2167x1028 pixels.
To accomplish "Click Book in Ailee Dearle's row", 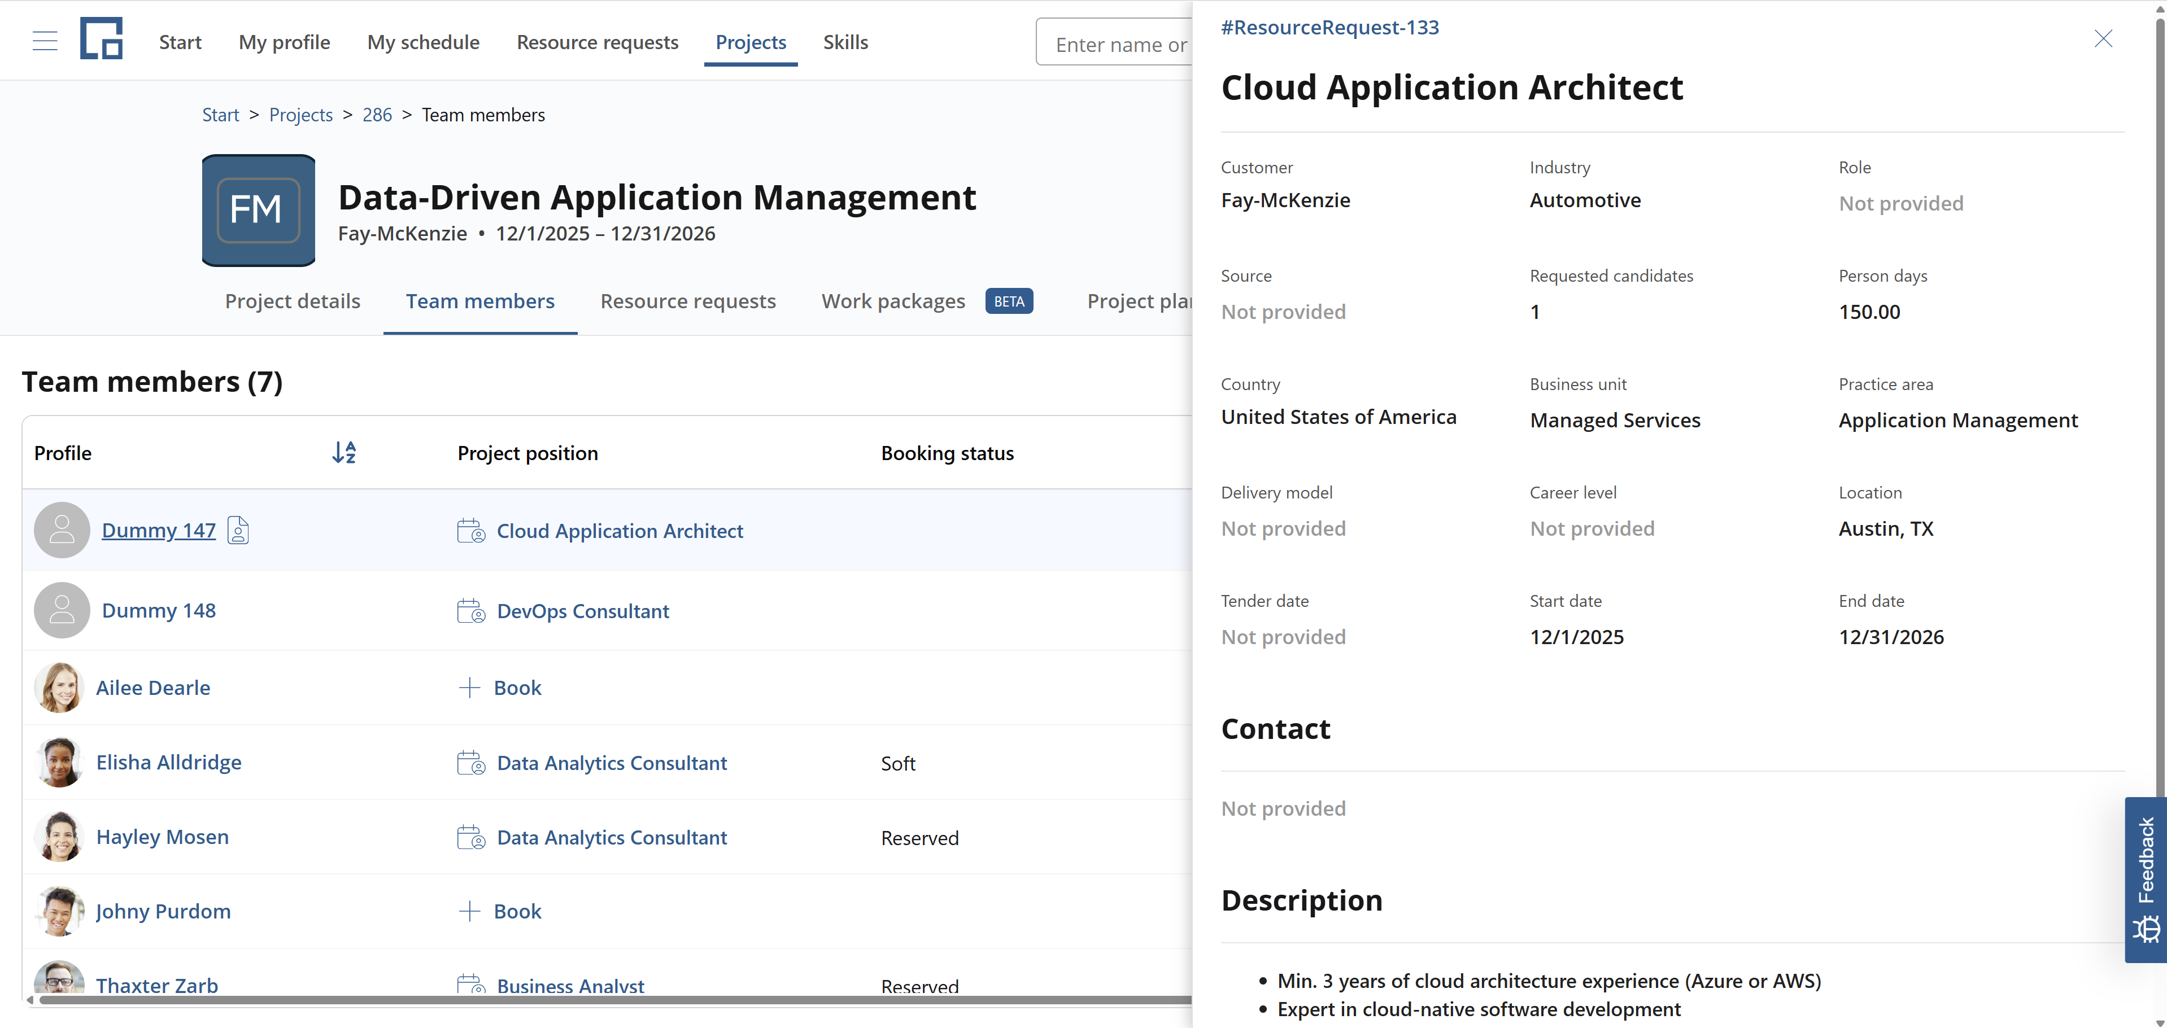I will coord(517,688).
